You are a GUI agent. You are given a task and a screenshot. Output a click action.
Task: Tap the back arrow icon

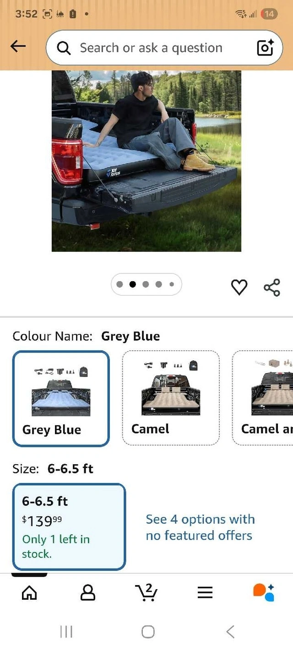[18, 46]
